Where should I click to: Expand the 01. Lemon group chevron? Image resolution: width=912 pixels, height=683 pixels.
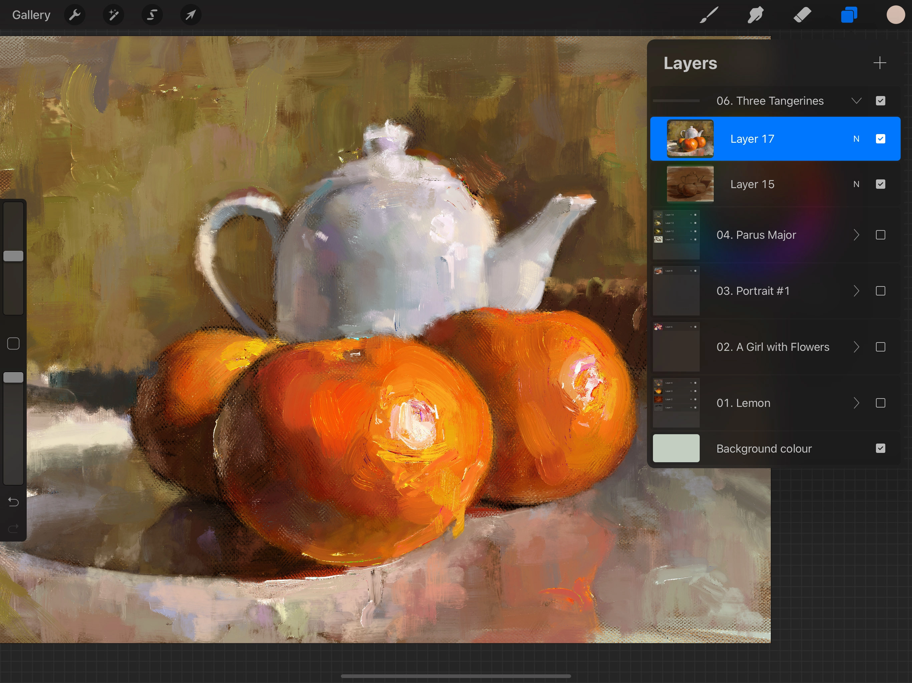(856, 403)
